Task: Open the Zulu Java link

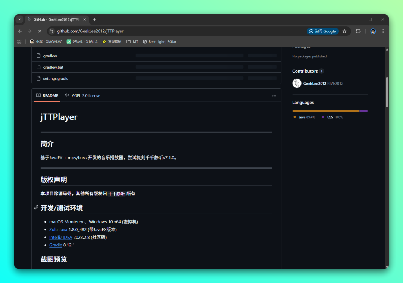Action: point(58,229)
